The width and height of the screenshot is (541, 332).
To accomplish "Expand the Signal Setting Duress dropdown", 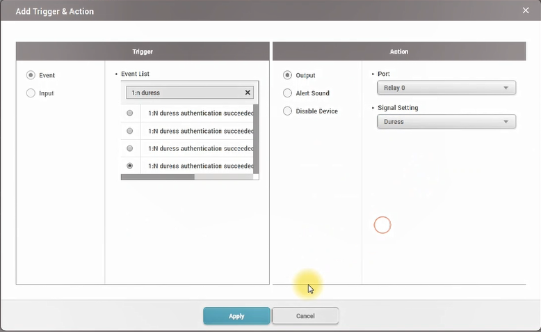I will 446,122.
